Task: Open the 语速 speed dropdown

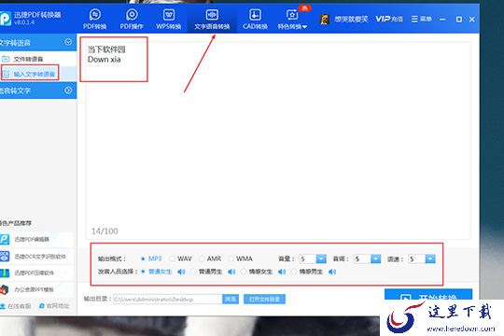Action: tap(430, 259)
